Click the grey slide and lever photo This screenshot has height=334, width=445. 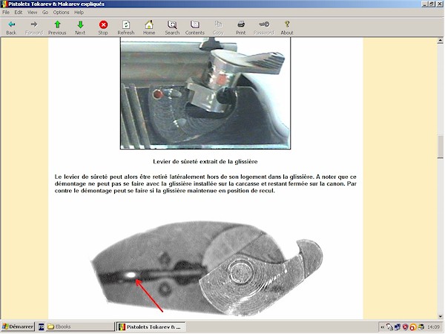click(207, 269)
